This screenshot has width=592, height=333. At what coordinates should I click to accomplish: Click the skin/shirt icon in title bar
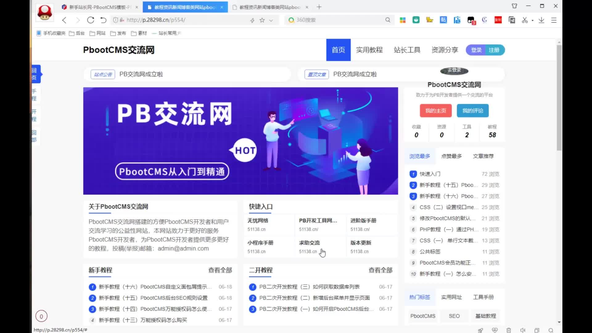514,6
